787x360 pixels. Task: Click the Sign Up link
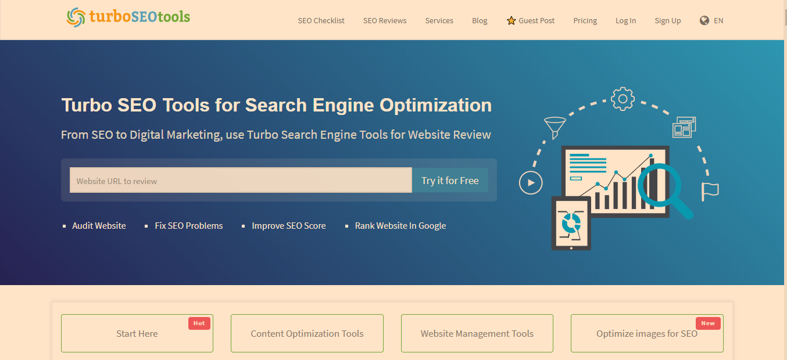[667, 20]
